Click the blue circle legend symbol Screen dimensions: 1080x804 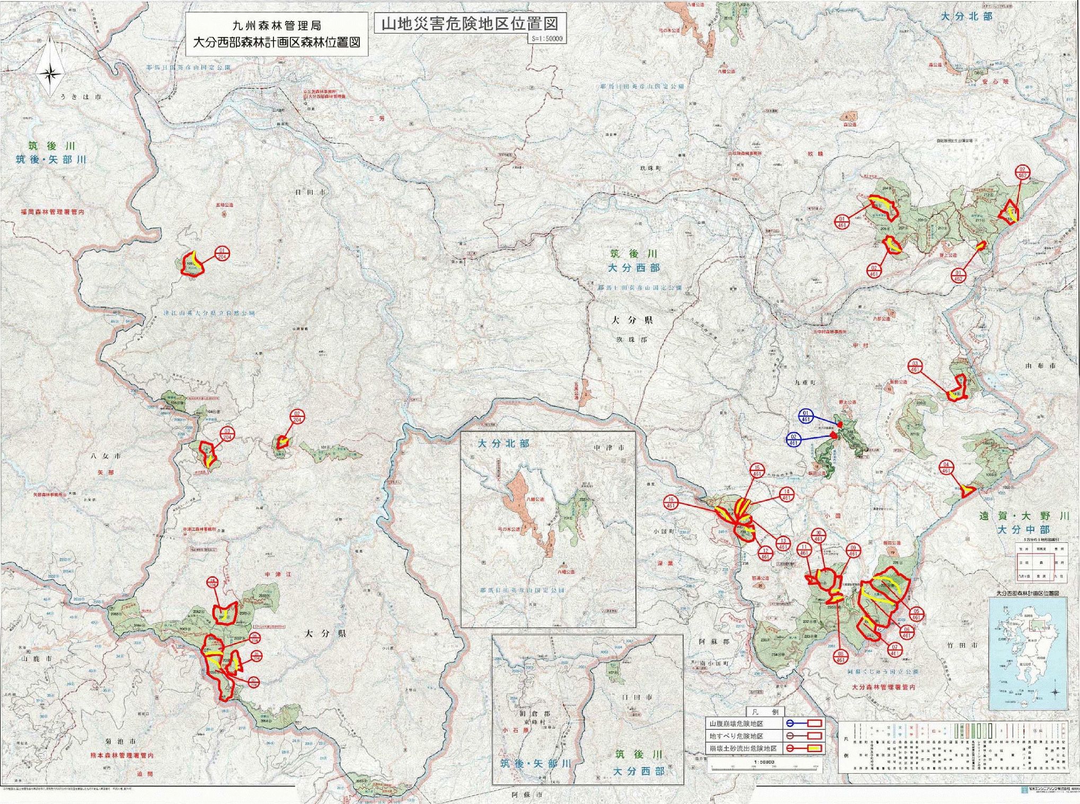tap(790, 723)
